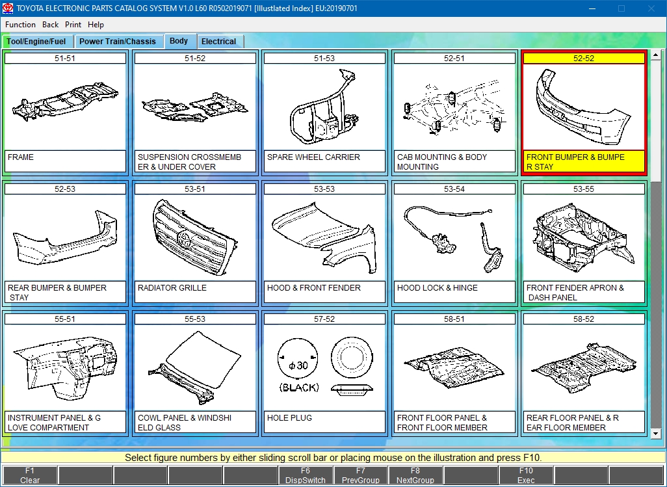Switch to the Power Train/Chassis tab
The width and height of the screenshot is (667, 487).
coord(118,41)
